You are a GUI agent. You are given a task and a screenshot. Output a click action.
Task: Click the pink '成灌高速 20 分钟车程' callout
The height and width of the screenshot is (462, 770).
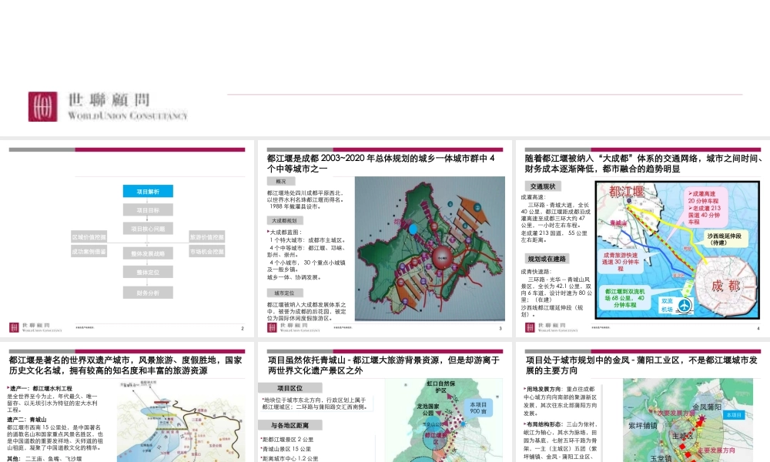click(704, 208)
